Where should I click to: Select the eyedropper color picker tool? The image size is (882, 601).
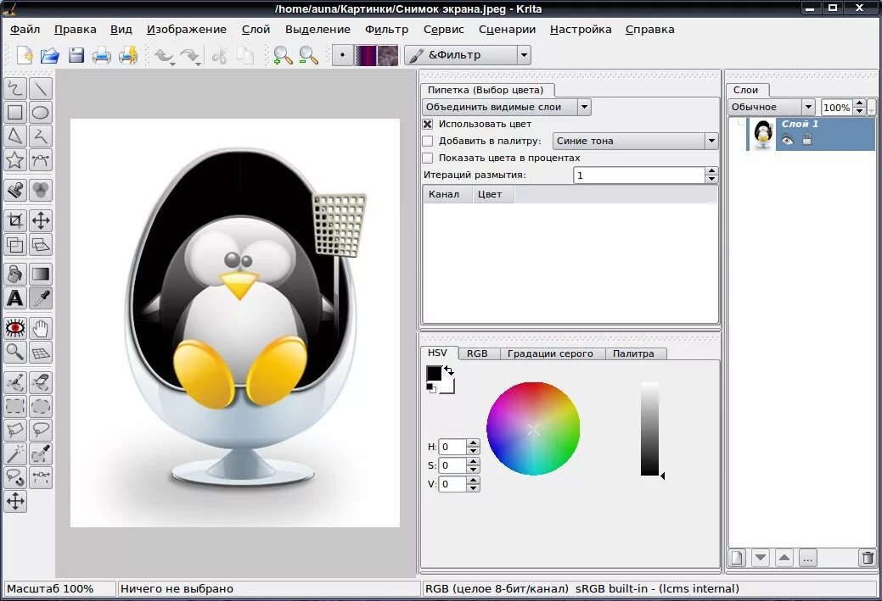point(41,298)
